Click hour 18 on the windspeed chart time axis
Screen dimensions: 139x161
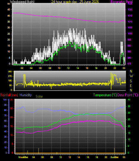tap(96, 68)
